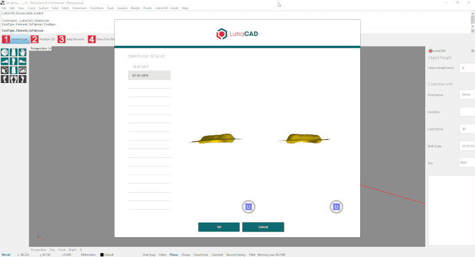The image size is (475, 257).
Task: Select the both footprints icon
Action: tap(14, 79)
